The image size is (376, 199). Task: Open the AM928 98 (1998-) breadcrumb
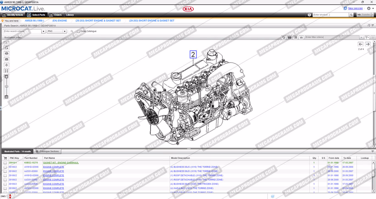(34, 21)
